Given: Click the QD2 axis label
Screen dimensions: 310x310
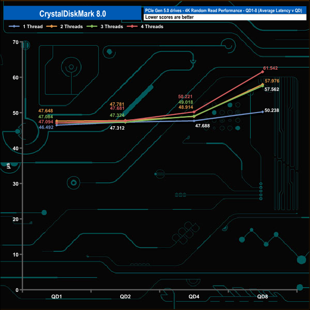Looking at the screenshot, I should (x=125, y=297).
